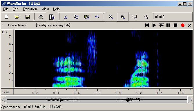Open the File menu
194x111 pixels.
[x=6, y=9]
